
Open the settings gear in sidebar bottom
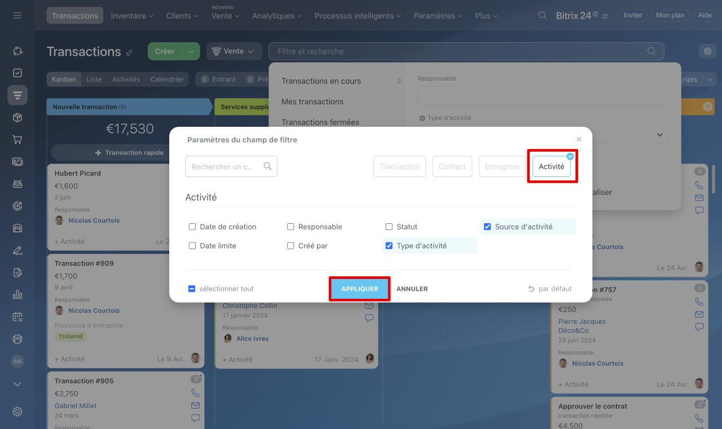pos(17,412)
